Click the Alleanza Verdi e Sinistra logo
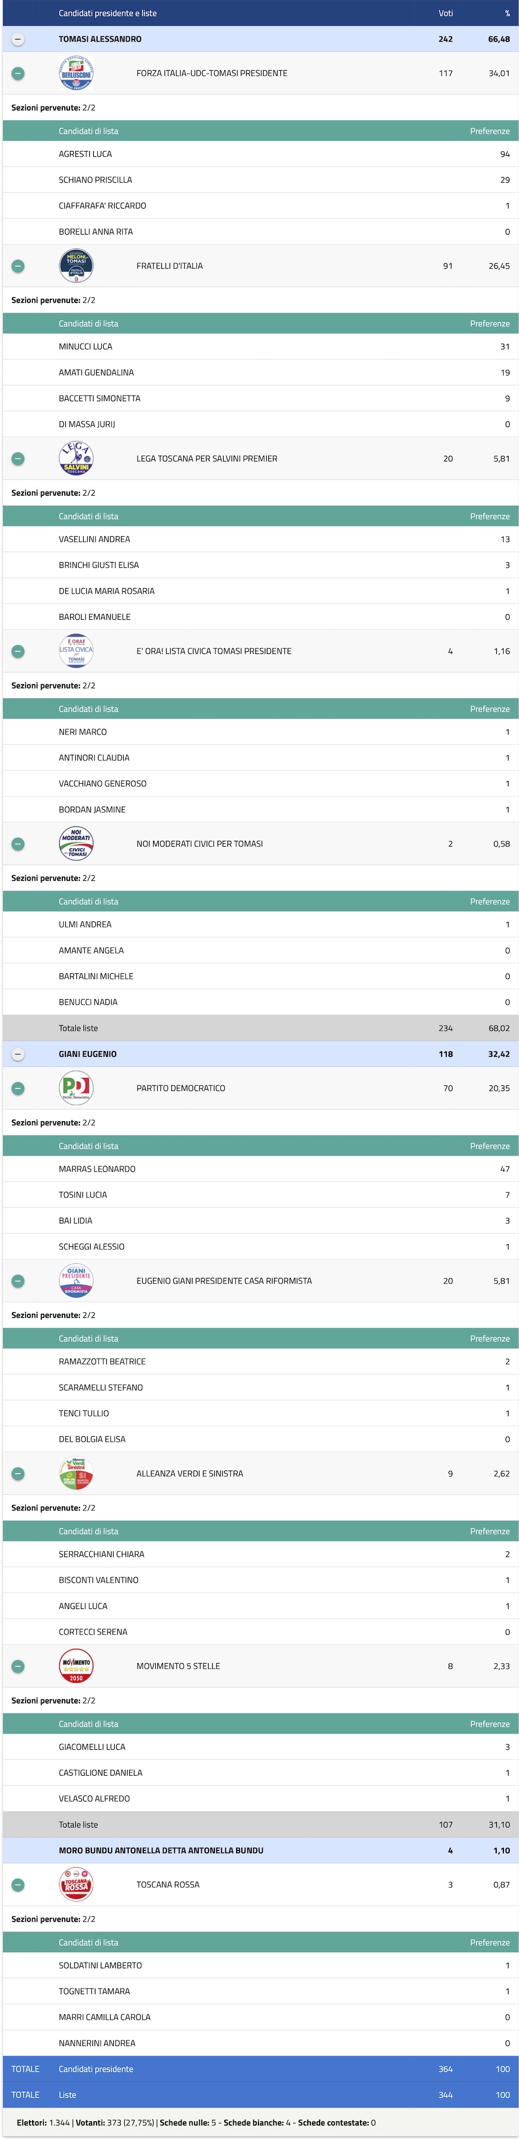This screenshot has height=2139, width=519. click(x=76, y=1473)
